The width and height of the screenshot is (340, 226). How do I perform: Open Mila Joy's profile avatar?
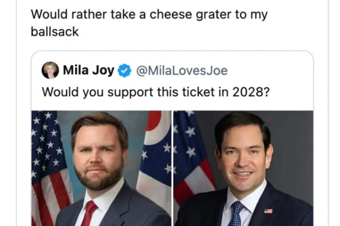(x=50, y=70)
